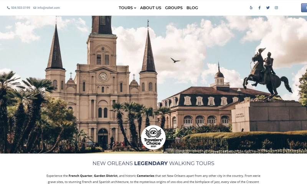Viewport: 307px width, 184px height.
Task: Click the French Quarter bold text
Action: click(x=80, y=176)
